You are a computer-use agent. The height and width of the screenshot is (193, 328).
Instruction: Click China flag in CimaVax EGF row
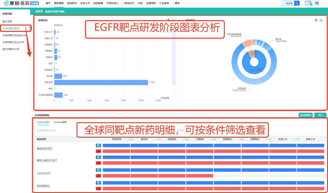point(98,176)
